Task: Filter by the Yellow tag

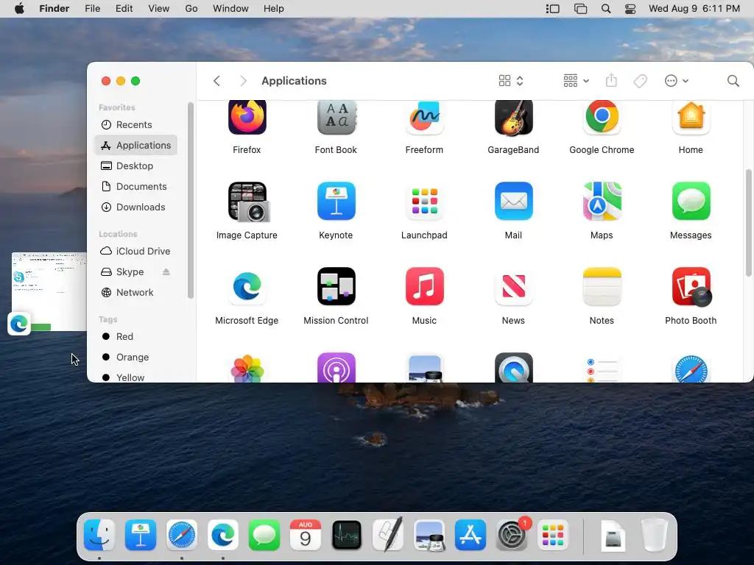Action: click(x=136, y=377)
